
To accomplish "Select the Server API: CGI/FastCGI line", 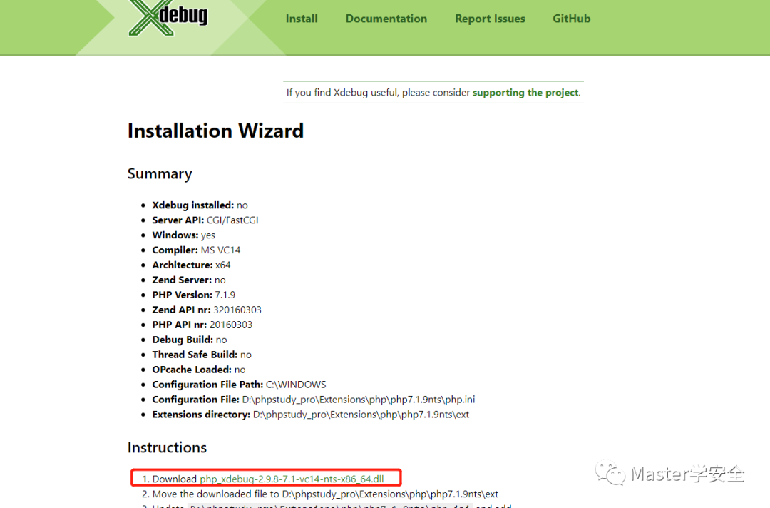I will tap(205, 220).
